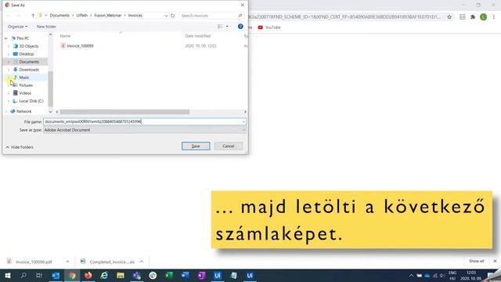
Task: Click the refresh icon beside the address bar
Action: tap(173, 16)
